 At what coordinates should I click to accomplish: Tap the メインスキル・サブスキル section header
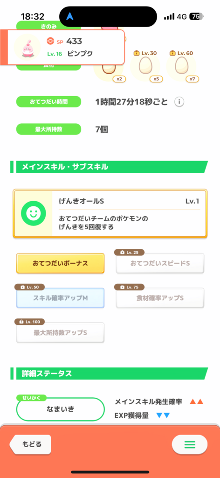click(110, 167)
